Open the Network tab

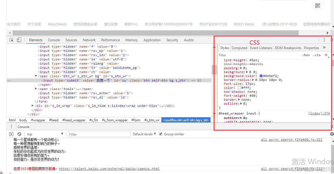pyautogui.click(x=89, y=40)
